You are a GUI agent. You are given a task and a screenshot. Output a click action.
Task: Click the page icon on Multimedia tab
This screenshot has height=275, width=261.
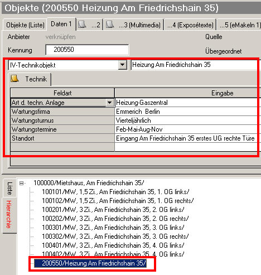(x=110, y=25)
